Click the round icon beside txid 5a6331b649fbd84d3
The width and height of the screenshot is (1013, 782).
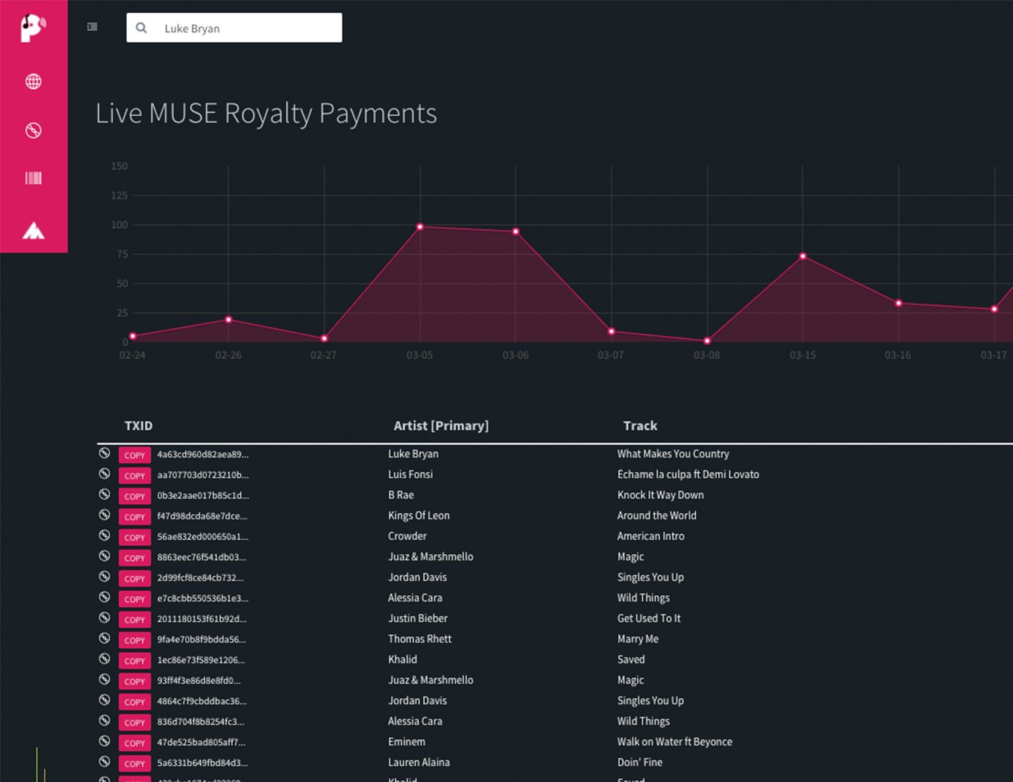point(104,761)
